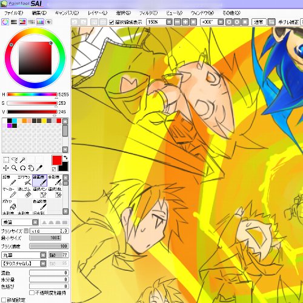Open the 編集(E) menu

39,13
